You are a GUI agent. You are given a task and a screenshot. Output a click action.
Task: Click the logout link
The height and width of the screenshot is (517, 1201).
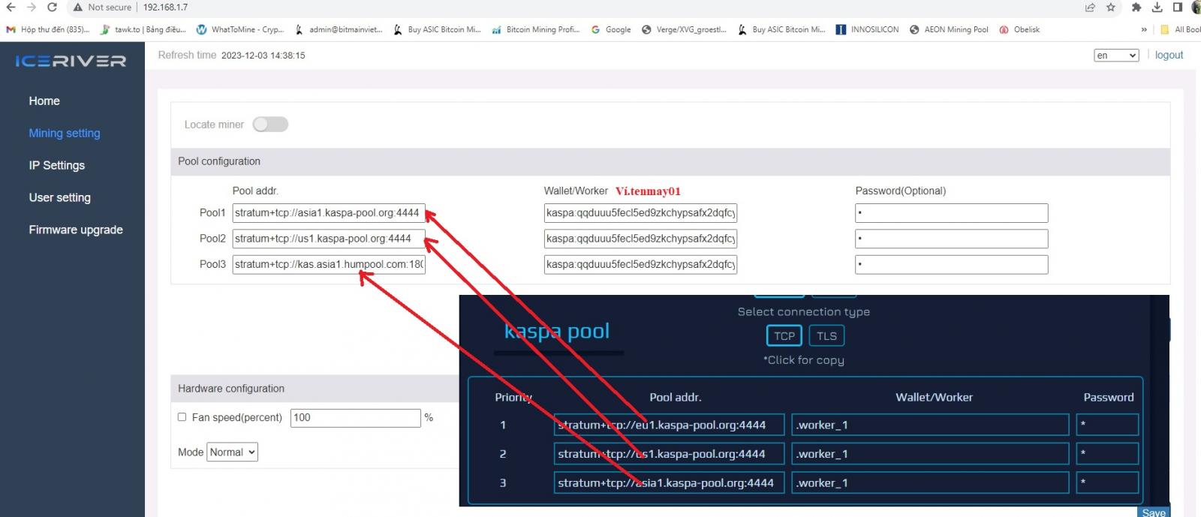(1169, 55)
